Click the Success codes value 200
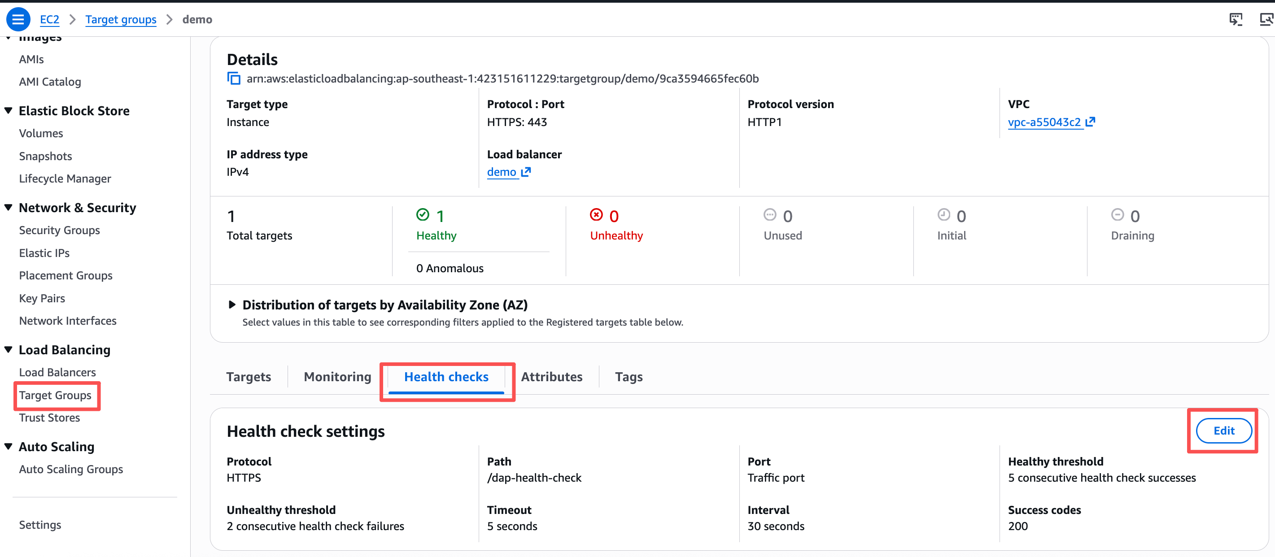 (1017, 526)
